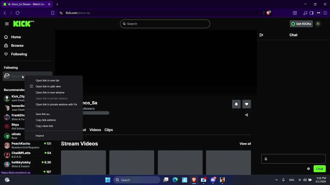Bookmark this page icon
Image resolution: width=330 pixels, height=185 pixels.
tap(53, 13)
